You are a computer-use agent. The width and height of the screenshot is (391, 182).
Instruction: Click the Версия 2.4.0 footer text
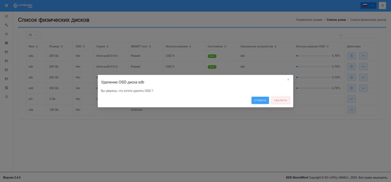pos(12,178)
